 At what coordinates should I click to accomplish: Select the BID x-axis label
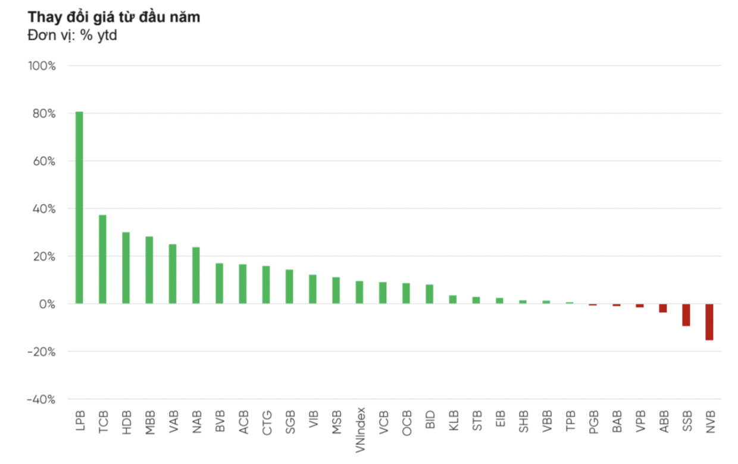(430, 419)
